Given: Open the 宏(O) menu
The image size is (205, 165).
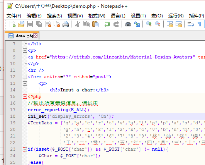Looking at the screenshot, I should click(157, 16).
